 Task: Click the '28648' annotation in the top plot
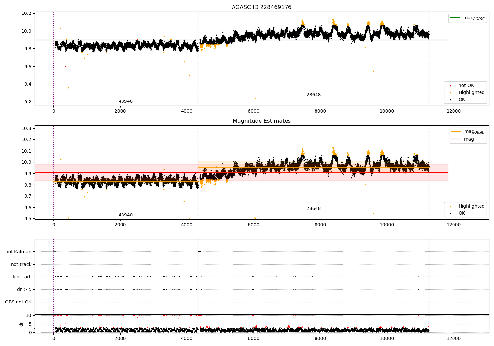[314, 95]
